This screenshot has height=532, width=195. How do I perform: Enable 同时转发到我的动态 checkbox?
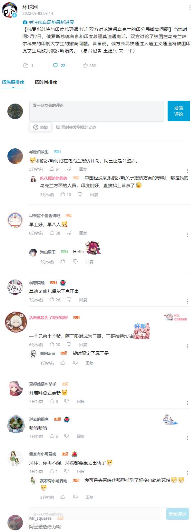point(58,127)
